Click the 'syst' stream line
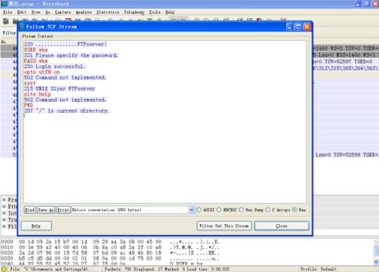 coord(30,83)
